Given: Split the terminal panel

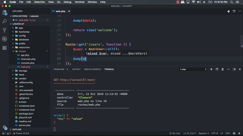Looking at the screenshot, I should coord(217,69).
